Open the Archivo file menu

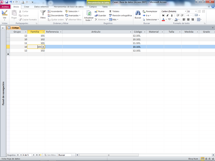point(5,7)
